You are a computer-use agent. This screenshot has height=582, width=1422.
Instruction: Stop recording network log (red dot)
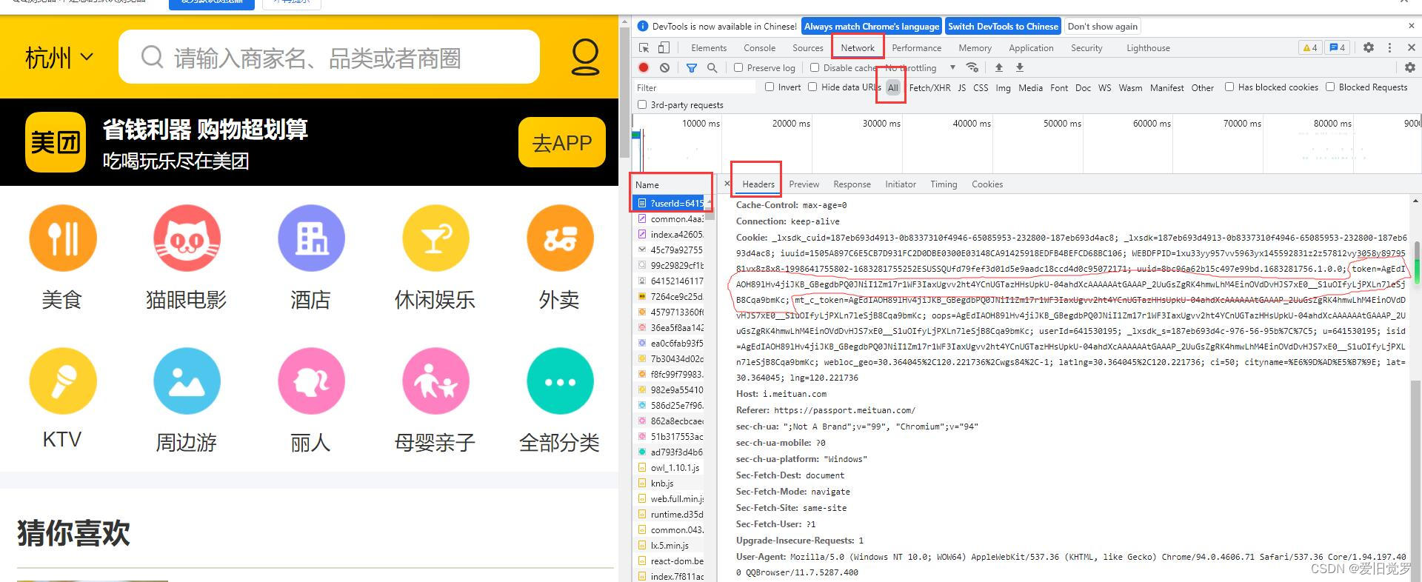(x=644, y=67)
